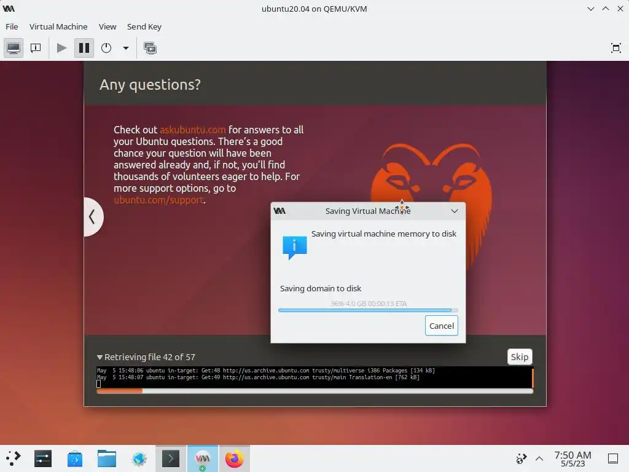This screenshot has width=629, height=472.
Task: Open the system tray updates icon
Action: coord(521,458)
